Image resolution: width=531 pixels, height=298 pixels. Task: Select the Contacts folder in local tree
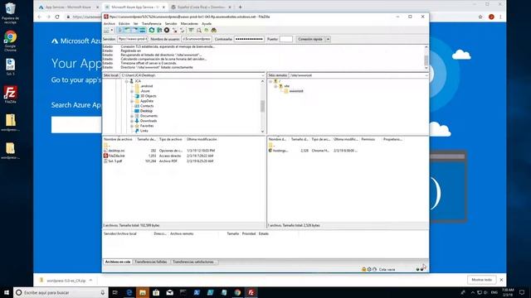click(x=147, y=106)
